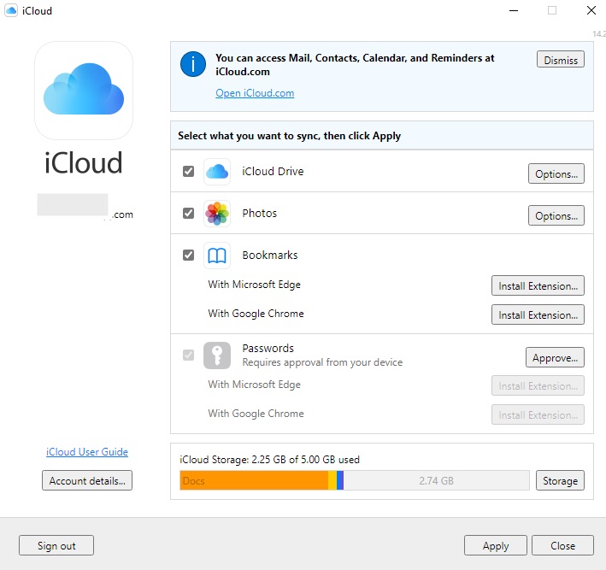606x570 pixels.
Task: Click the orange Docs storage segment
Action: (255, 480)
